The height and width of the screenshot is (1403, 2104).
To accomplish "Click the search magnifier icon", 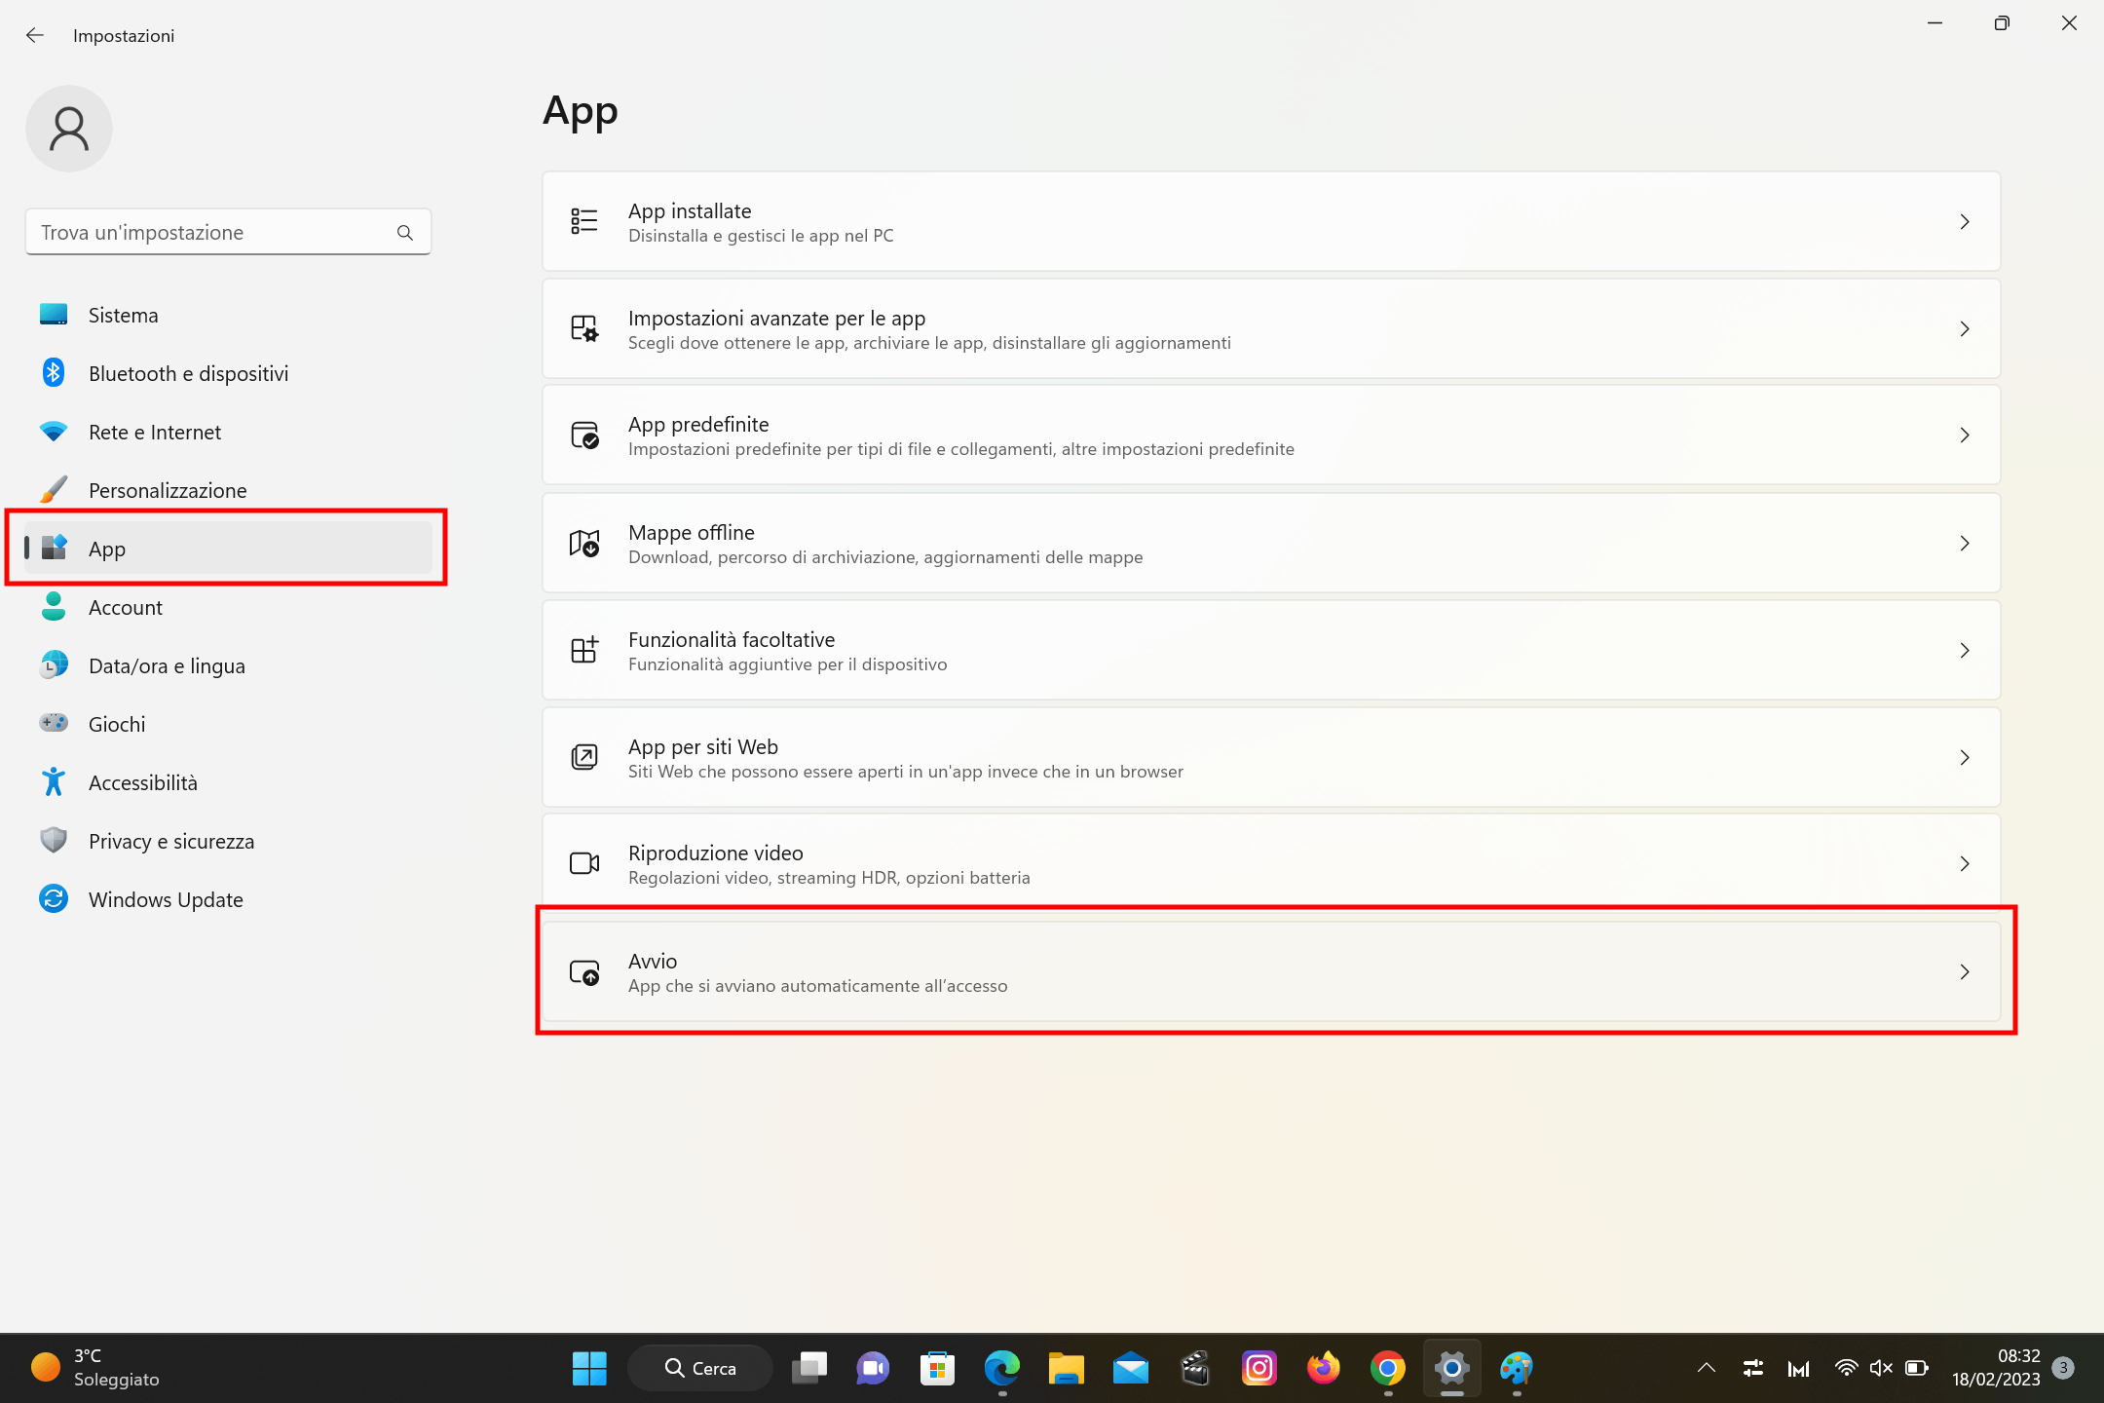I will pos(405,233).
